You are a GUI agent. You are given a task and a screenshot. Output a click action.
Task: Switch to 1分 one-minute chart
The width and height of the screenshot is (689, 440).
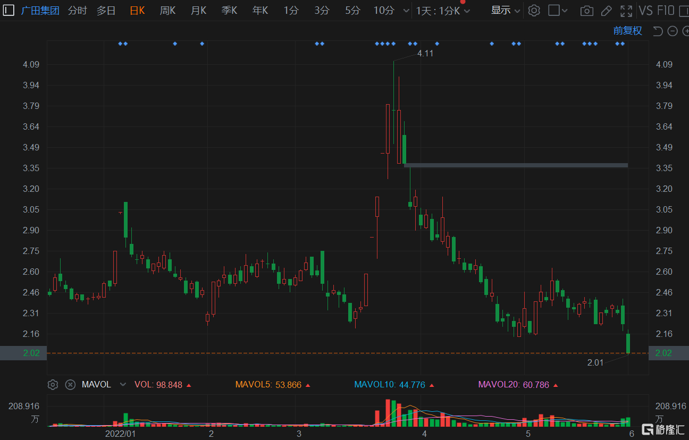[291, 10]
